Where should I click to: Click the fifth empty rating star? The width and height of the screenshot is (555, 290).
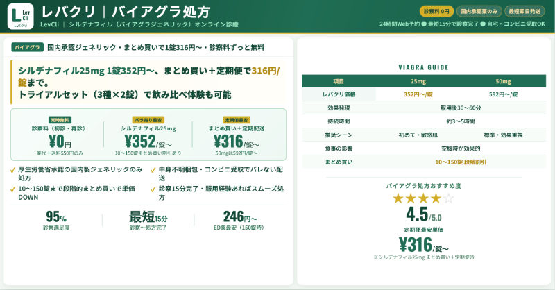[448, 199]
